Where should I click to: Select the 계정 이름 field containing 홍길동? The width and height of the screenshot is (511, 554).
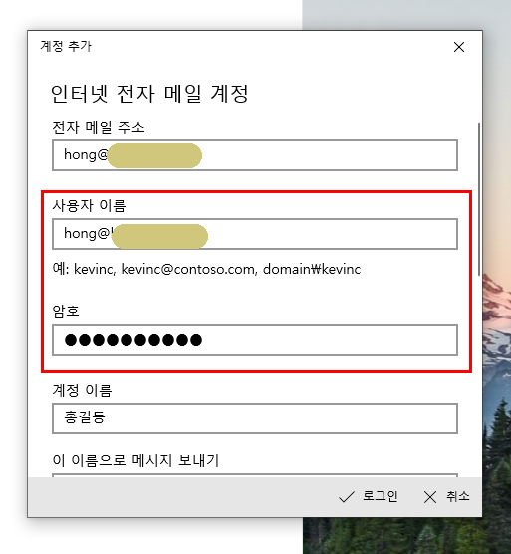(x=255, y=418)
